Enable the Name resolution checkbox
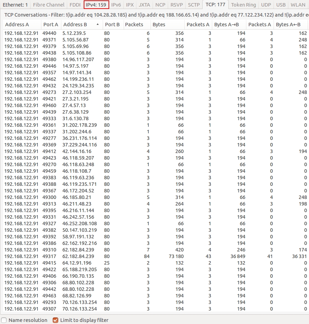 click(x=4, y=320)
